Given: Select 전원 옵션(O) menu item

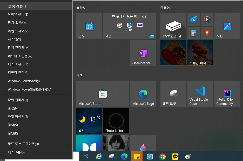Looking at the screenshot, I should click(36, 23).
